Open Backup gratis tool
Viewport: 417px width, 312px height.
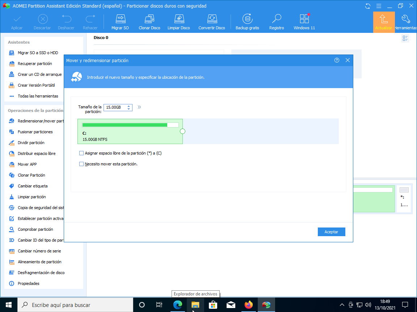pyautogui.click(x=247, y=22)
